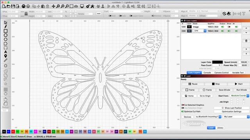Image resolution: width=250 pixels, height=140 pixels.
Task: Click the lock aspect ratio padlock
Action: click(x=26, y=14)
